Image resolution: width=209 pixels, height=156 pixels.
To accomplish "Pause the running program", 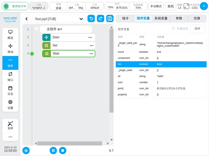I will (53, 150).
